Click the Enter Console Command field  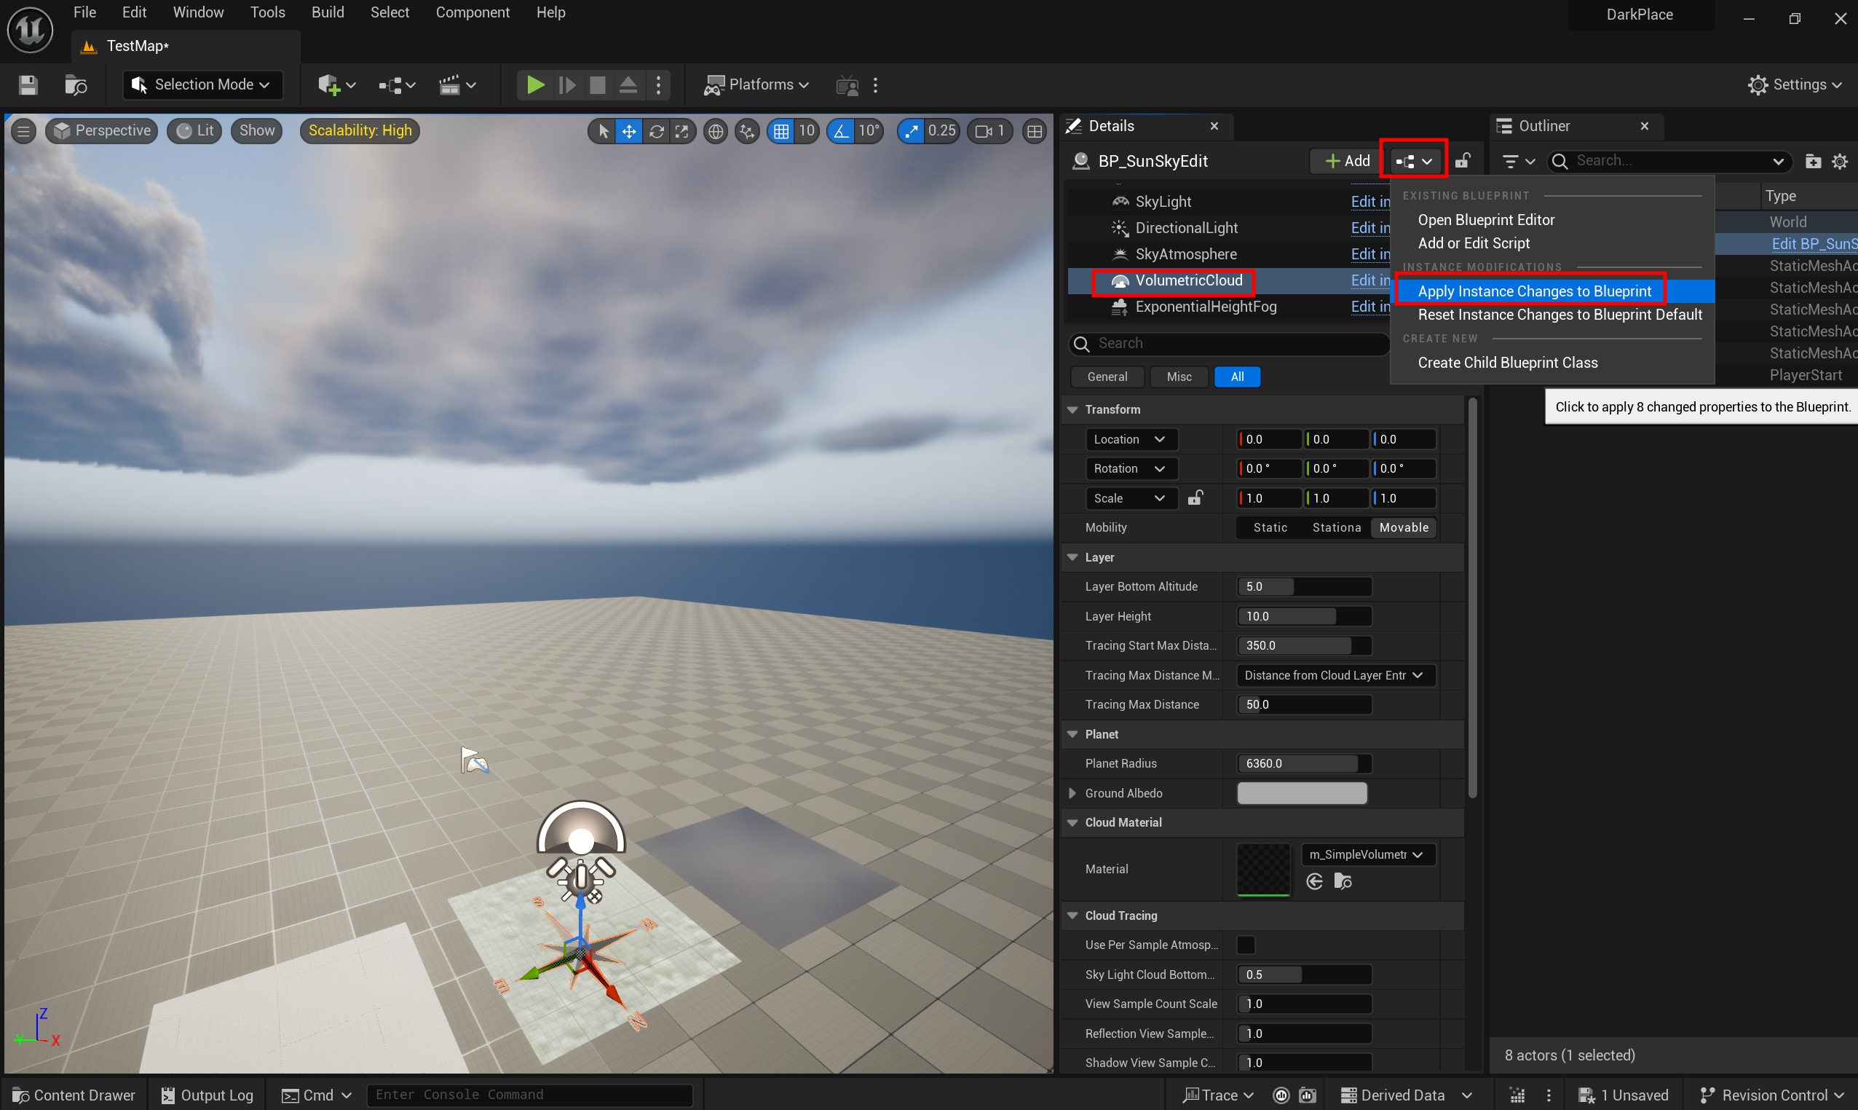(529, 1094)
